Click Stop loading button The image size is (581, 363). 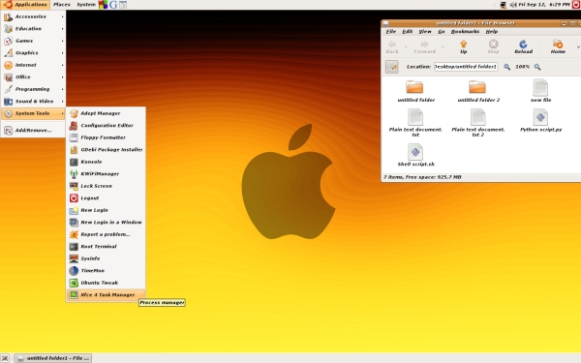pyautogui.click(x=493, y=47)
